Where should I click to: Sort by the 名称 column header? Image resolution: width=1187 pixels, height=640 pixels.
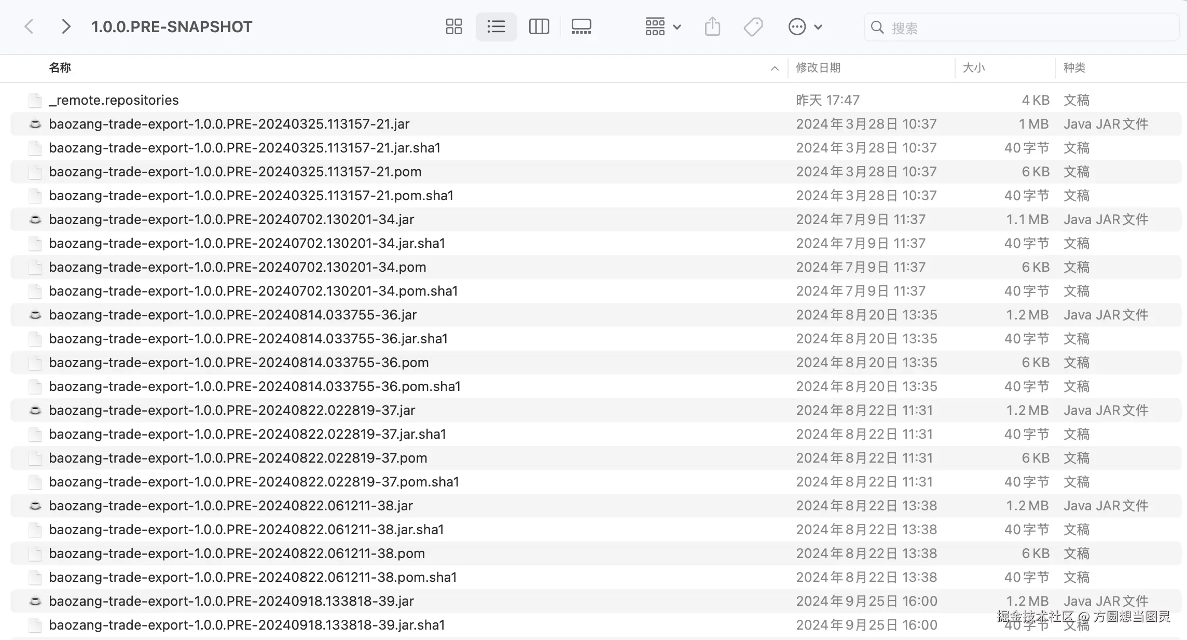tap(60, 67)
